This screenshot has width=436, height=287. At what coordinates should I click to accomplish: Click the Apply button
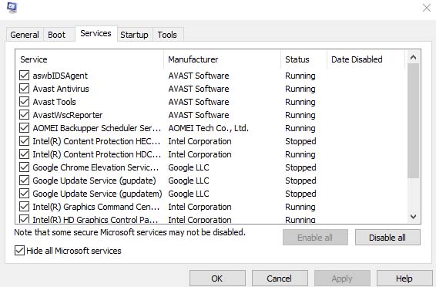click(342, 278)
